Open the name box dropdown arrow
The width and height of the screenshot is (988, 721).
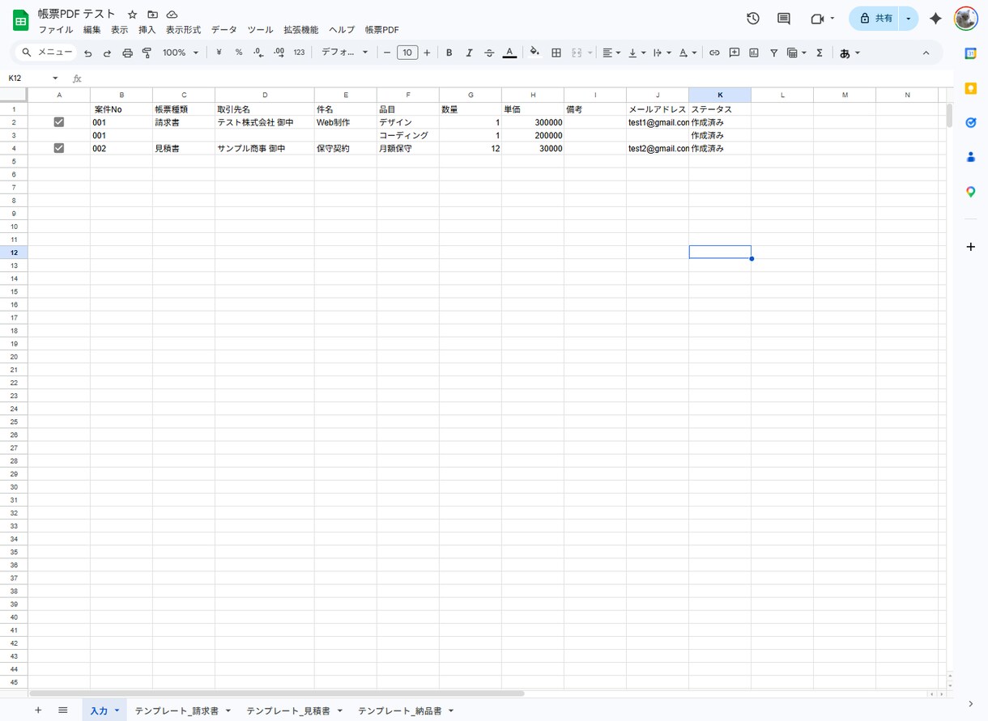coord(55,78)
